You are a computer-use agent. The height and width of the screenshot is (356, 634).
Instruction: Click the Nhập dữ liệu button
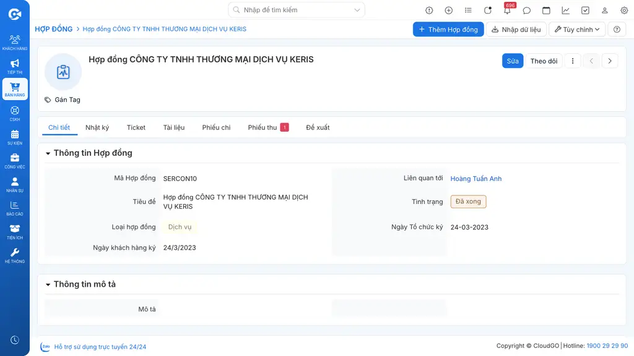click(x=516, y=30)
